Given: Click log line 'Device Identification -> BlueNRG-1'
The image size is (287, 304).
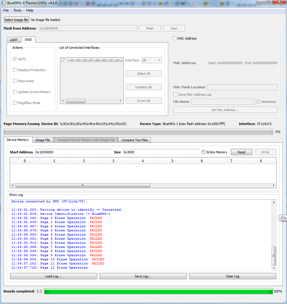Looking at the screenshot, I should pyautogui.click(x=61, y=214).
